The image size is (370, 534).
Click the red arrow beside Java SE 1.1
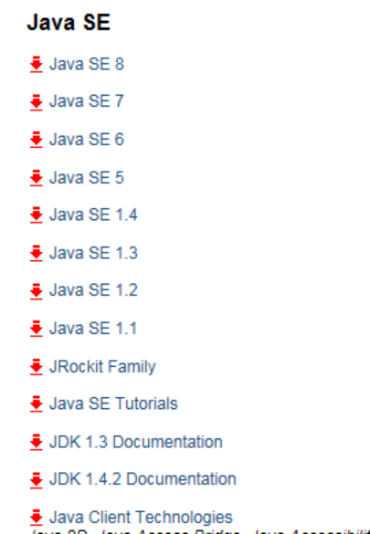coord(37,329)
